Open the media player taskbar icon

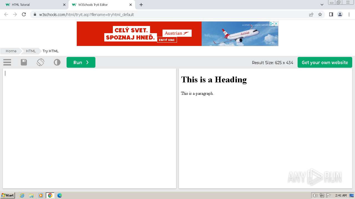41,195
